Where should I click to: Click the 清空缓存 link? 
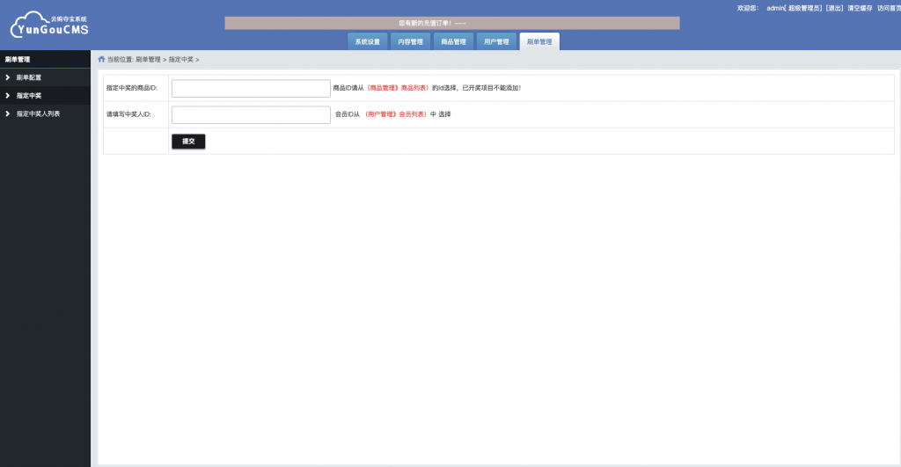coord(860,8)
